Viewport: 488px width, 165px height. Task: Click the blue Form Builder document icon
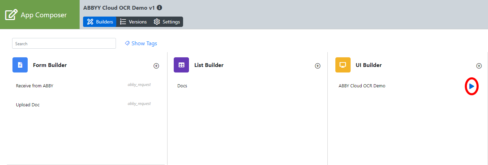point(20,65)
